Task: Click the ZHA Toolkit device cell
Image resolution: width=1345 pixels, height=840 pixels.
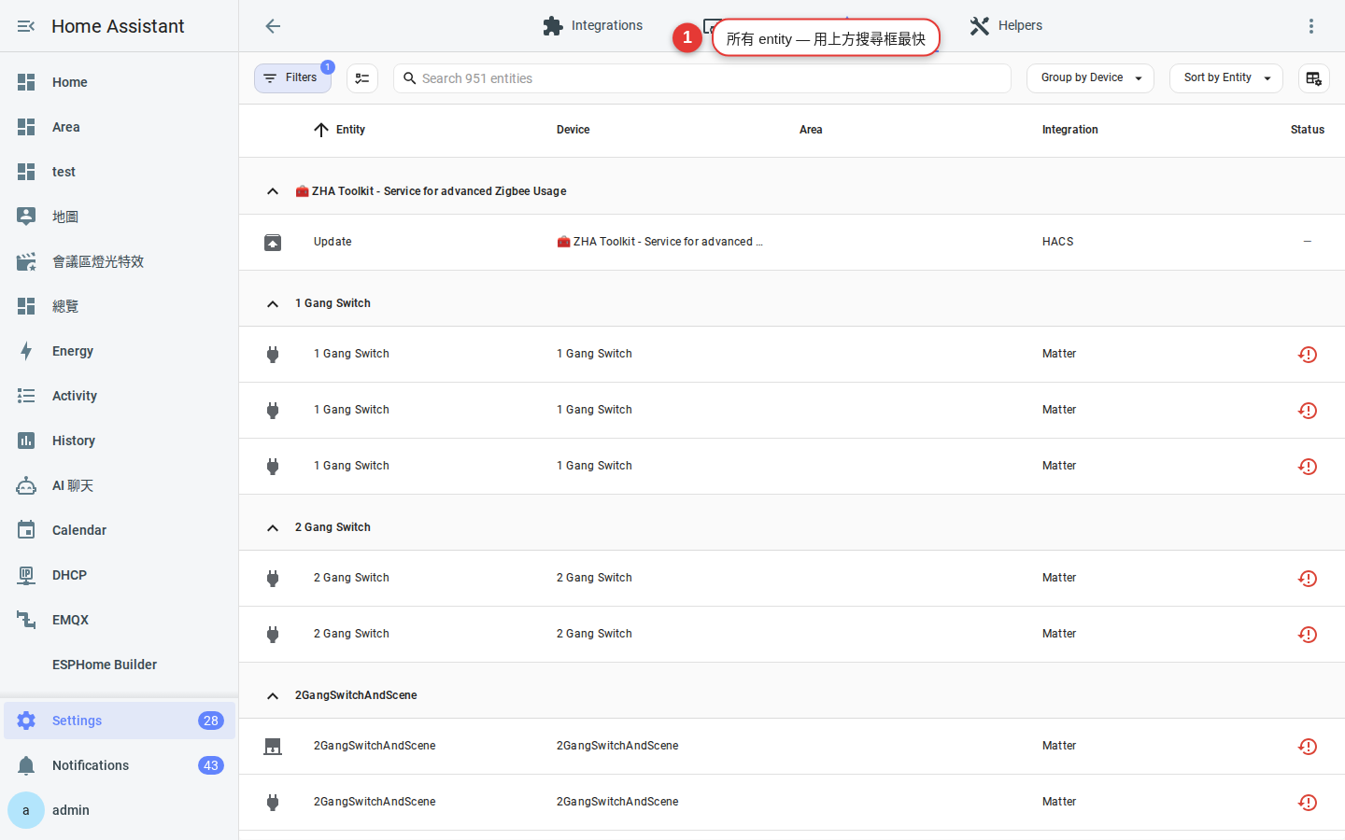Action: point(659,242)
